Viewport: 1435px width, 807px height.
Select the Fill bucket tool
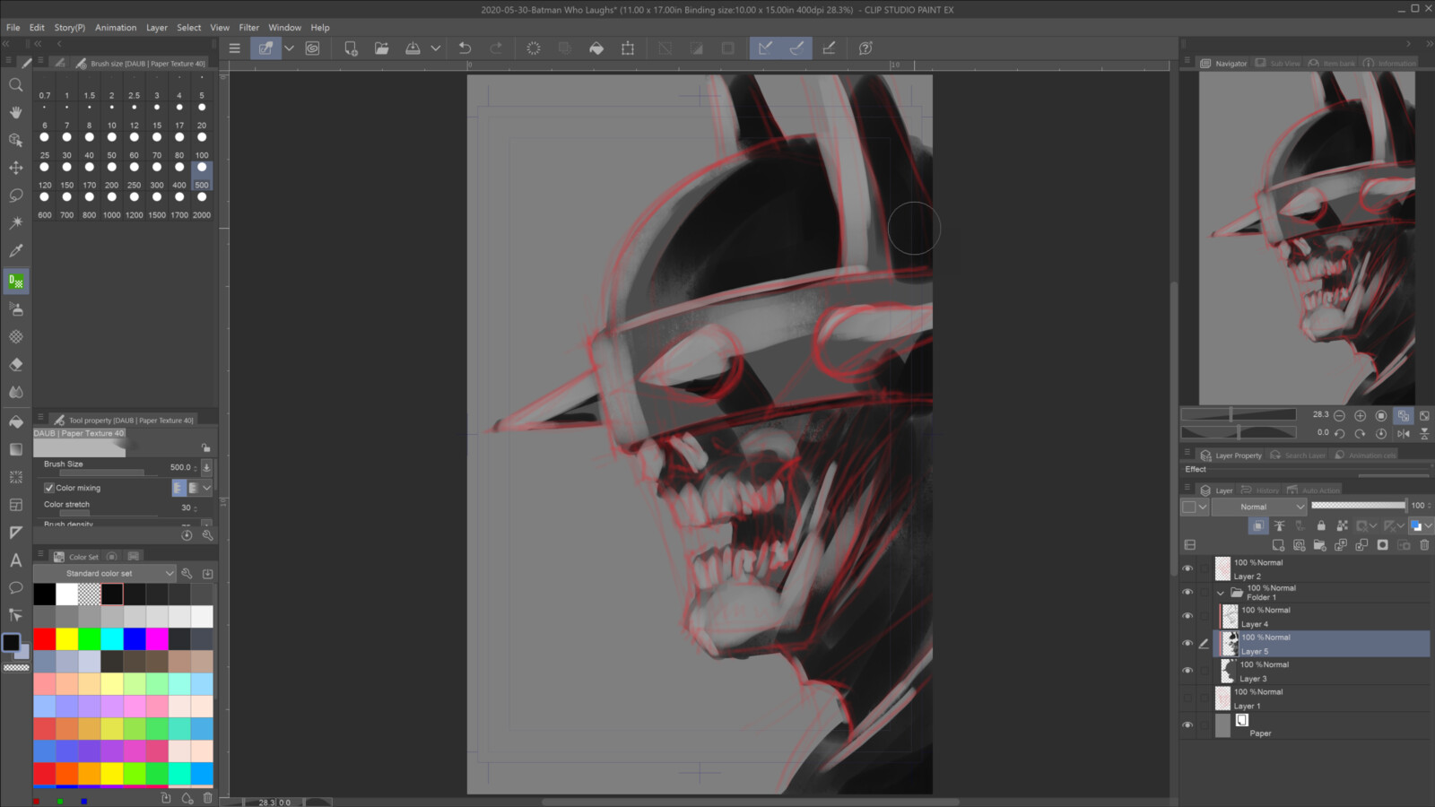(x=15, y=421)
